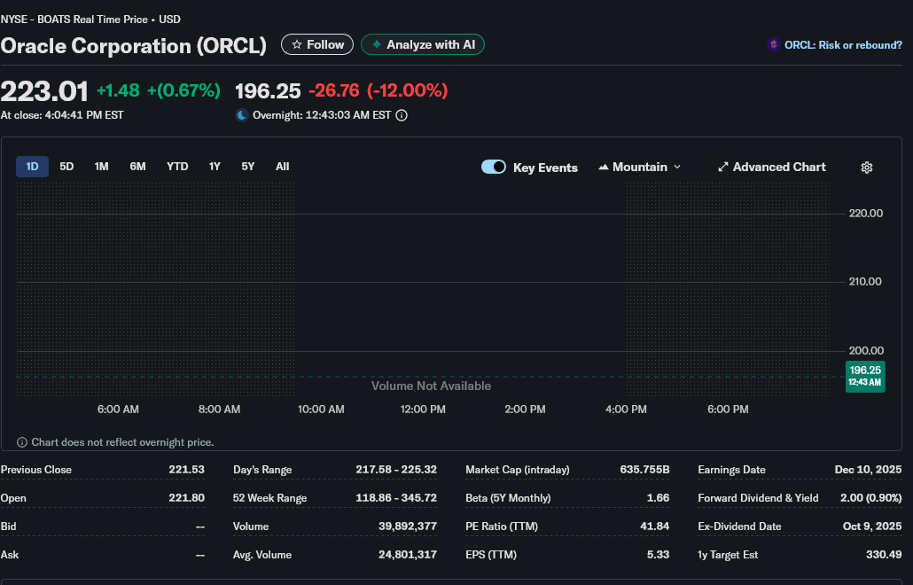Click the Volume value 39,892,377

click(x=408, y=526)
